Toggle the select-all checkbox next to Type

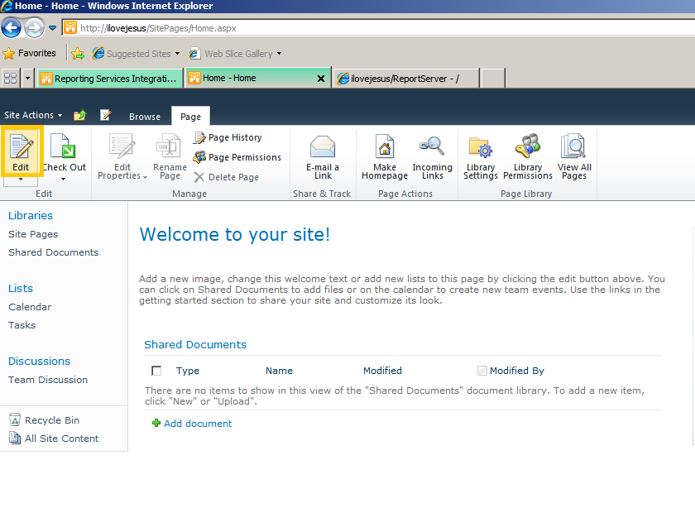coord(156,371)
